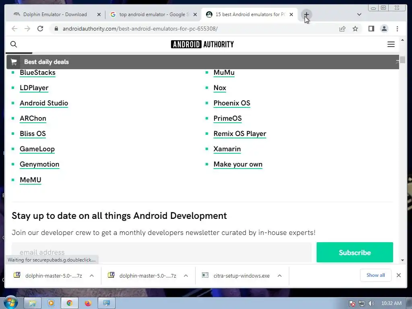Click the padlock site info icon

pyautogui.click(x=56, y=29)
